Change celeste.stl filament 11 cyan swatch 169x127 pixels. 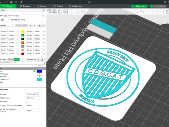[39, 79]
